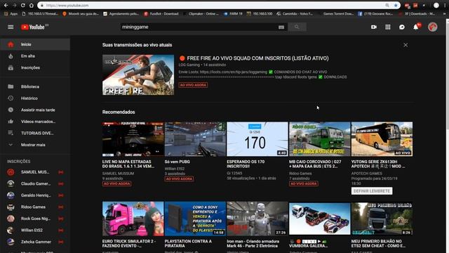Open APOTECH GAMES channel name

pos(366,174)
